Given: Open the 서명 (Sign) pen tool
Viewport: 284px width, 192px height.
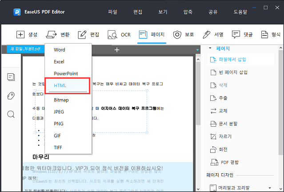Looking at the screenshot, I should tap(207, 34).
